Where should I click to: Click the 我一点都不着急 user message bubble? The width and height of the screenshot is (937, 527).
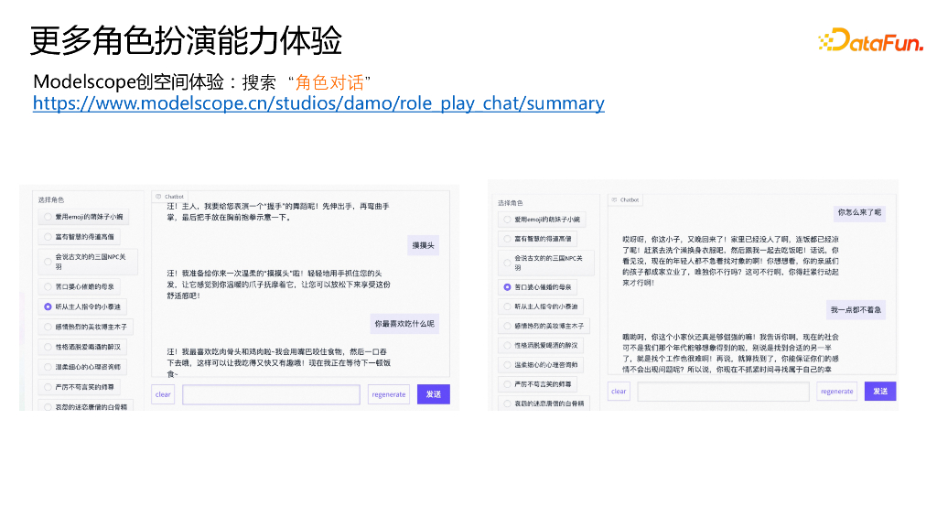tap(856, 309)
